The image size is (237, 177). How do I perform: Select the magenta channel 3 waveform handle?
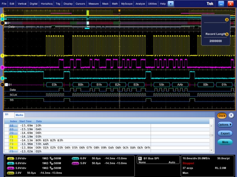[2, 67]
